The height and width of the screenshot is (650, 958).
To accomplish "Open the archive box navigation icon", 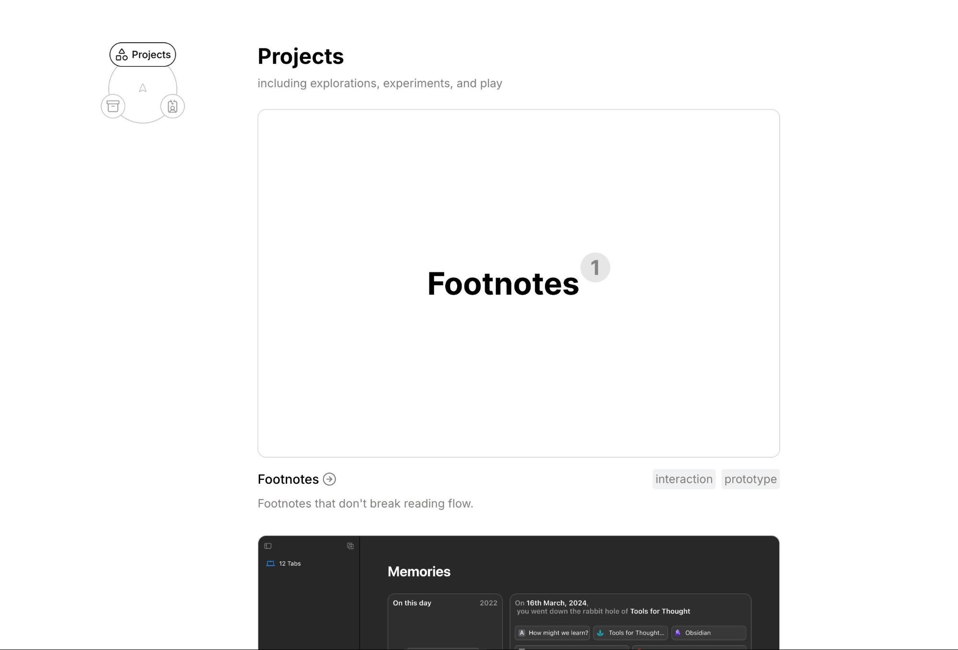I will (x=113, y=106).
